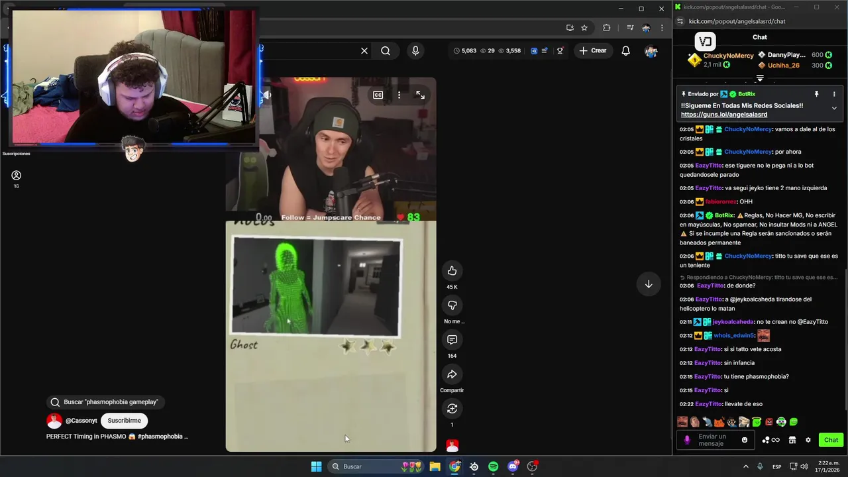
Task: Open Chrome profile avatar
Action: [646, 28]
